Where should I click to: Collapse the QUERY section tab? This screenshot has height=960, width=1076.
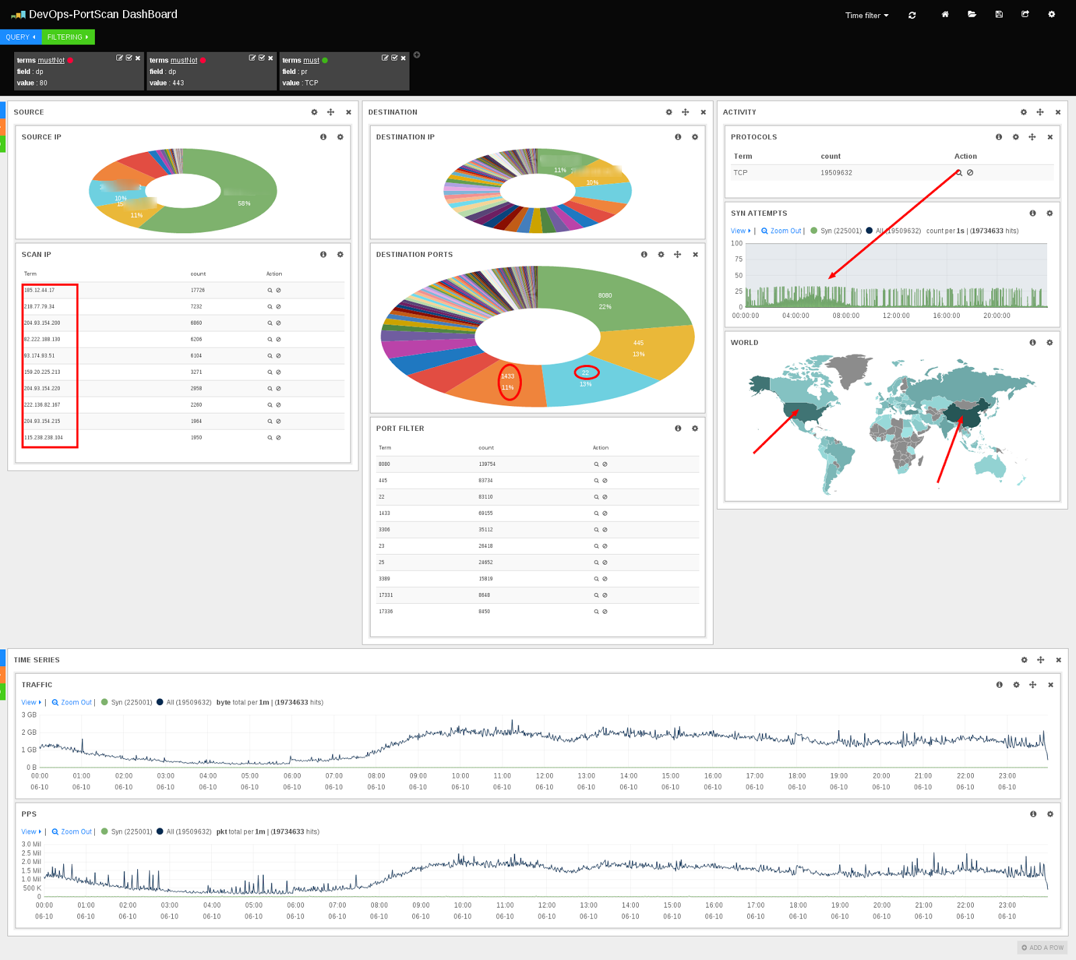21,37
